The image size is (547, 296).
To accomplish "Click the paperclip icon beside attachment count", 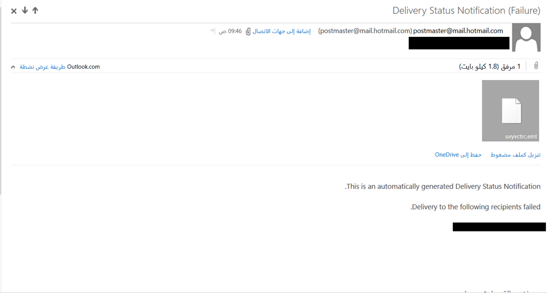I will click(536, 66).
